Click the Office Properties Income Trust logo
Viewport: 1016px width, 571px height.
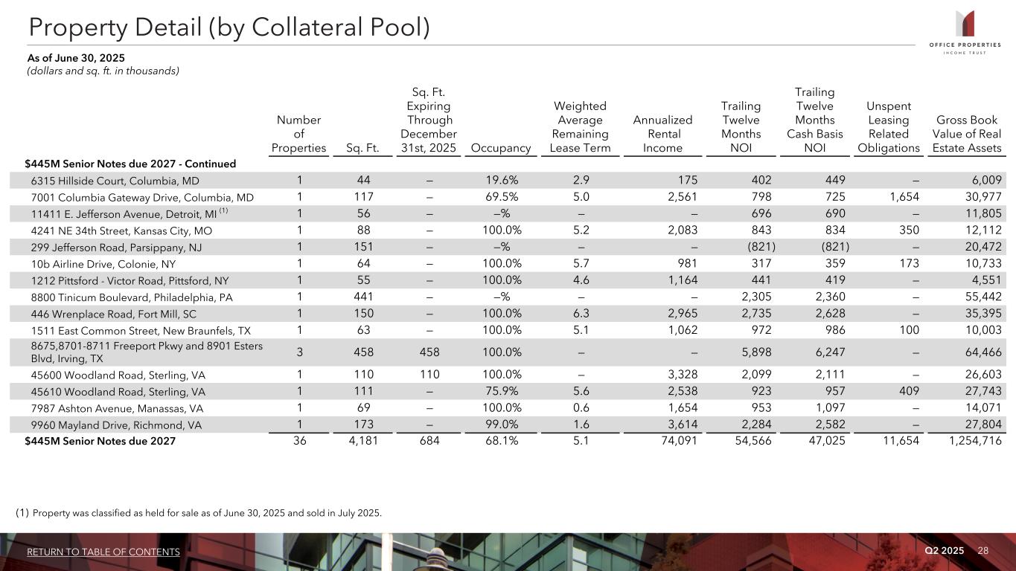pyautogui.click(x=968, y=33)
